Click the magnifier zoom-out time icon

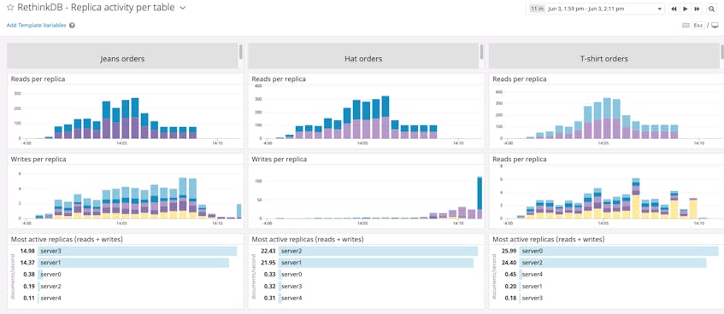pyautogui.click(x=711, y=9)
